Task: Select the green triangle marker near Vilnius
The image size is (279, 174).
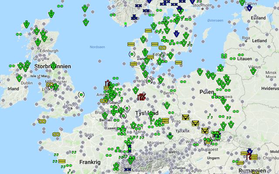Action: (253, 71)
